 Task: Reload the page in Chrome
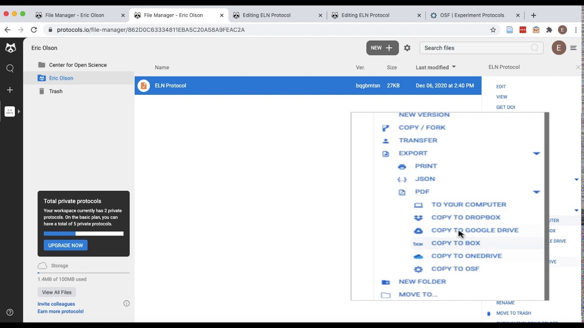pyautogui.click(x=34, y=30)
